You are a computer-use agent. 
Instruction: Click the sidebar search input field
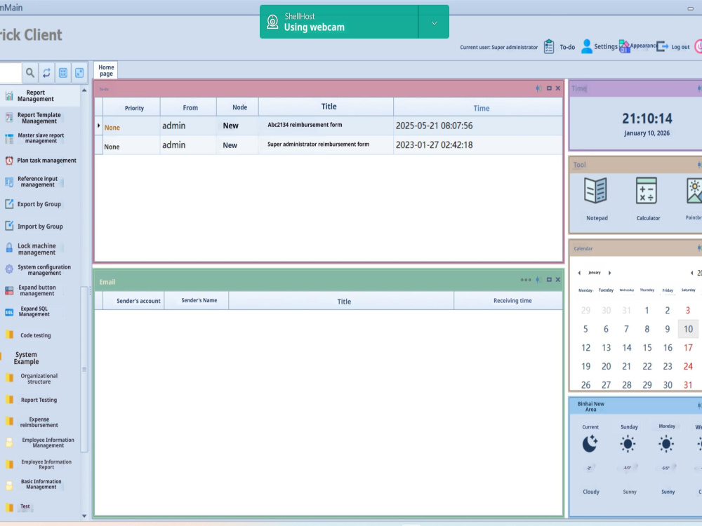click(x=11, y=72)
